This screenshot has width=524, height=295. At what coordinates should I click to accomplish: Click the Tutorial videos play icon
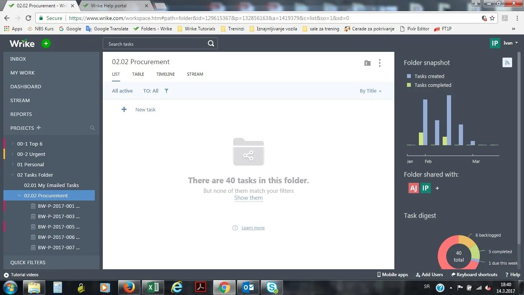pyautogui.click(x=6, y=275)
